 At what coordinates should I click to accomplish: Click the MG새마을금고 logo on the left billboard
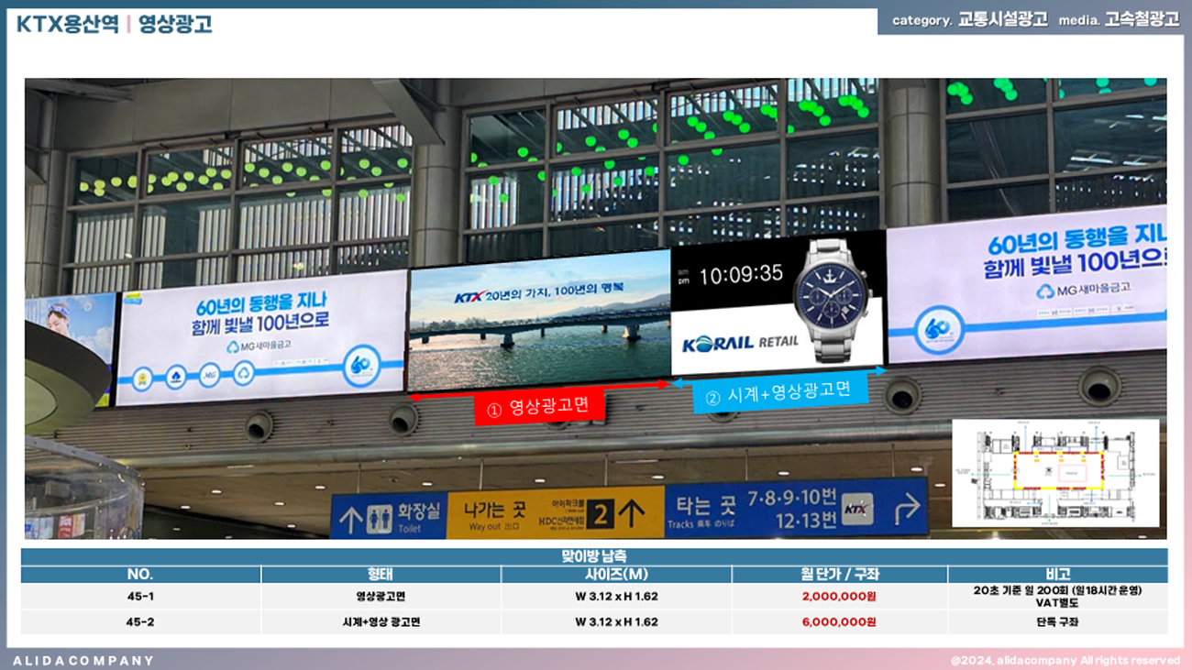coord(259,346)
